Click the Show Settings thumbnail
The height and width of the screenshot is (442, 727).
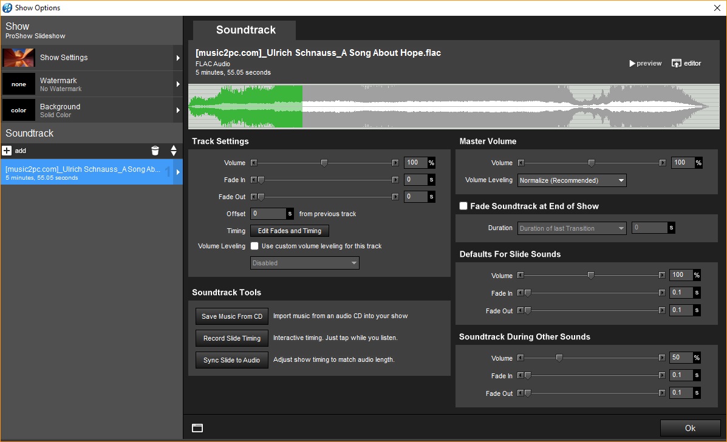click(x=19, y=58)
